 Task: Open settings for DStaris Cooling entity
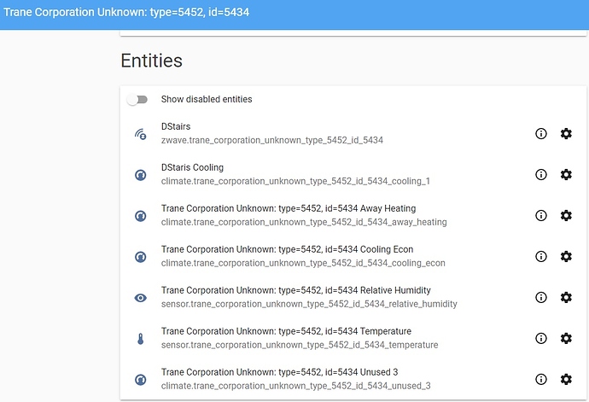(x=566, y=174)
